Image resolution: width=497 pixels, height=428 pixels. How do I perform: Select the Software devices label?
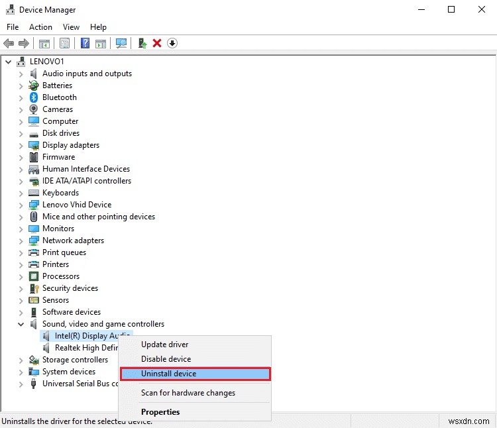(x=72, y=312)
